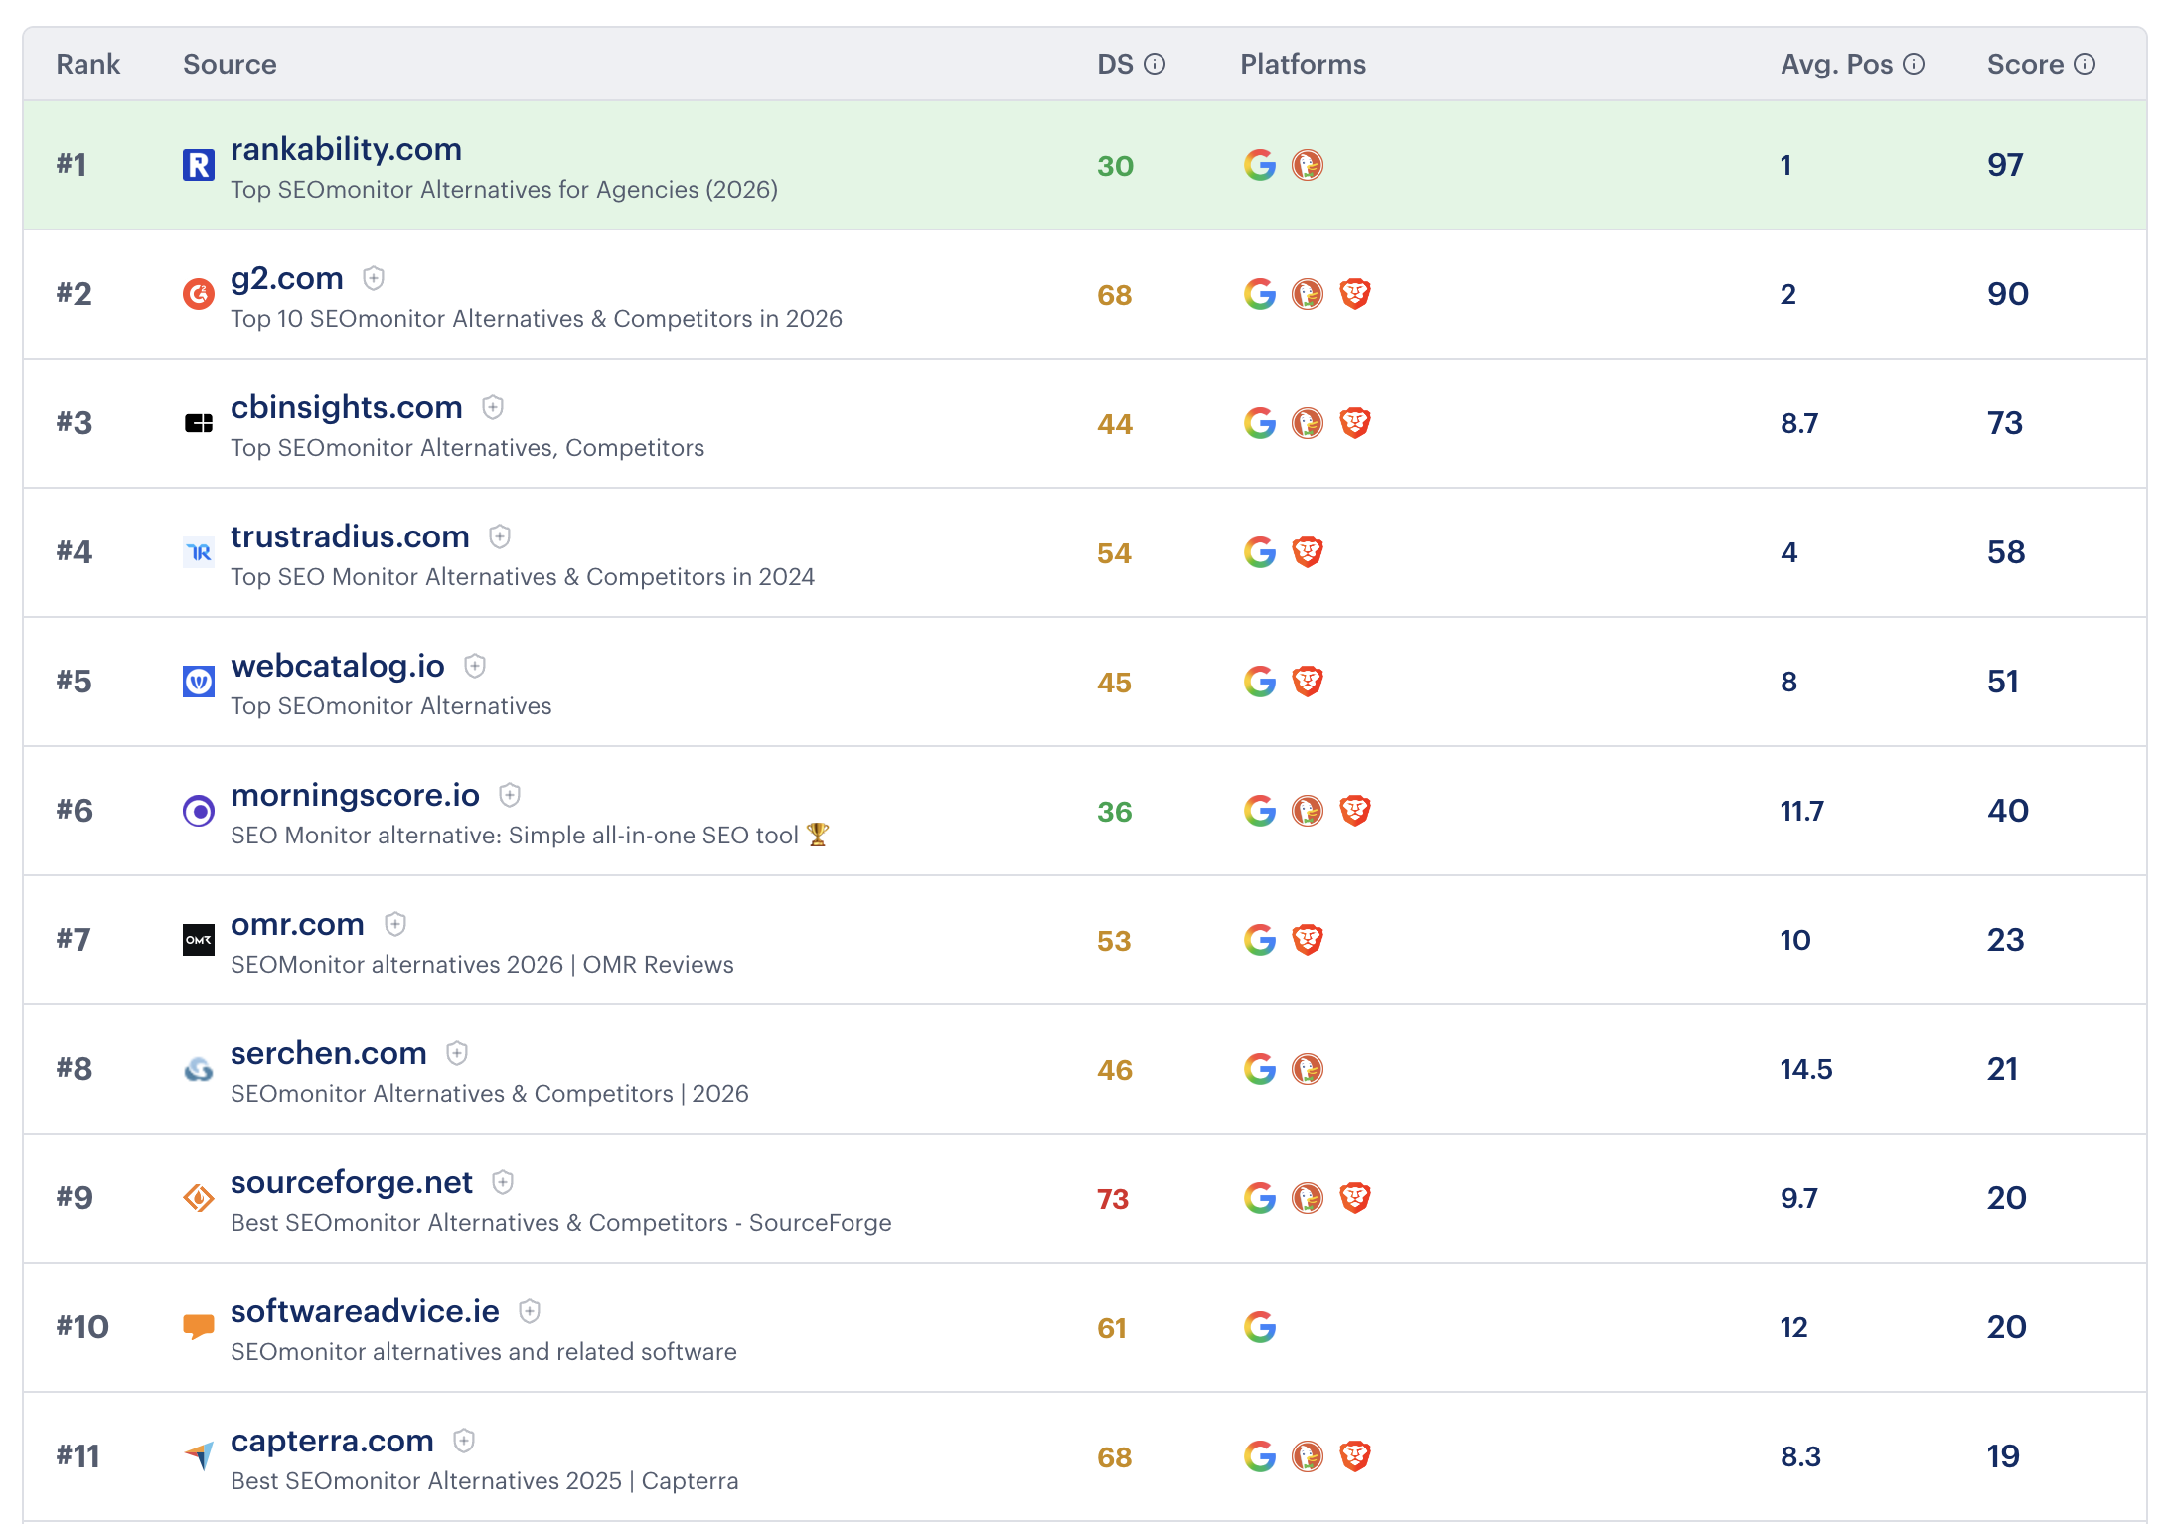Select the DuckDuckGo icon for cbinsights.com
Screen dimensions: 2170x1524
click(x=1309, y=423)
